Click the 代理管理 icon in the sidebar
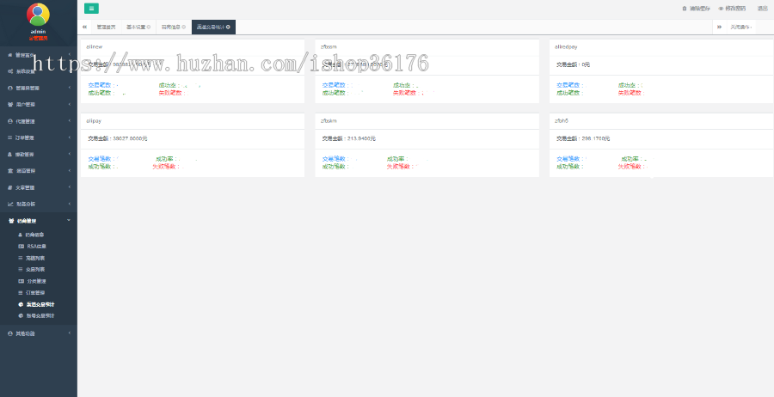The image size is (774, 397). point(9,121)
